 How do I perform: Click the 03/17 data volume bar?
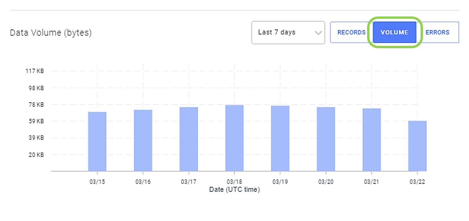point(189,139)
